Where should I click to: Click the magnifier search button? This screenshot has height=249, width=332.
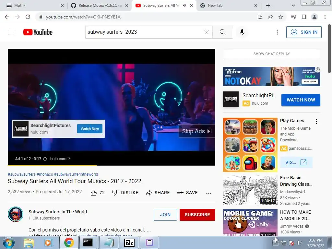click(222, 32)
